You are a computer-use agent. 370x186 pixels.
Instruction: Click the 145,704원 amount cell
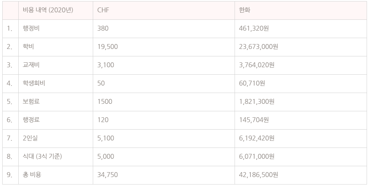click(301, 120)
